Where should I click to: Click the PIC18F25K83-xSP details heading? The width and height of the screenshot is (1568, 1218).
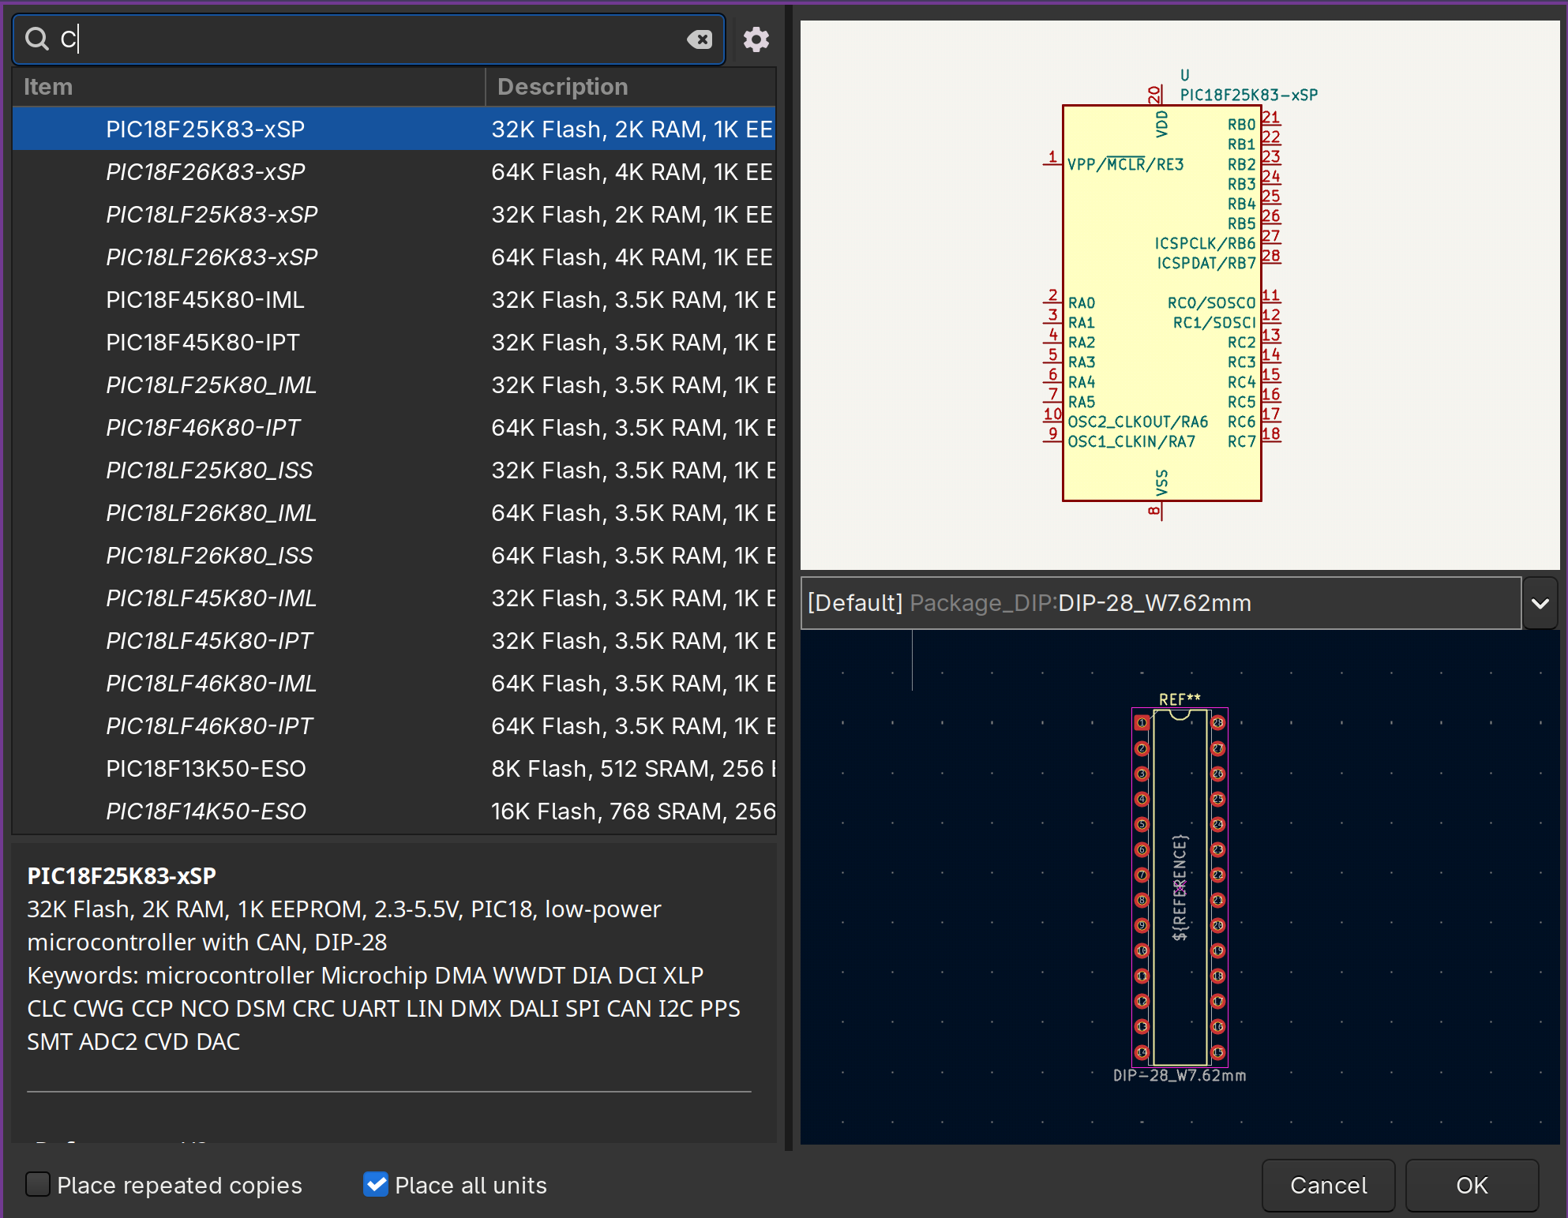[122, 875]
